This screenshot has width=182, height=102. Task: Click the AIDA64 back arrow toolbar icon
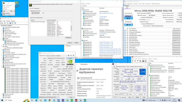(132, 61)
